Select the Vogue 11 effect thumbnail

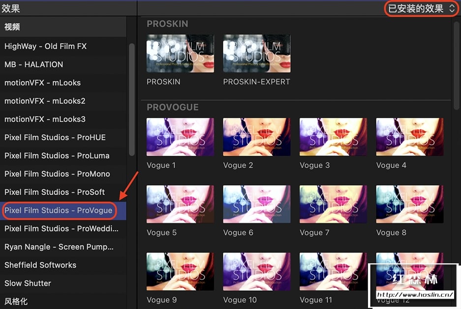[x=333, y=272]
